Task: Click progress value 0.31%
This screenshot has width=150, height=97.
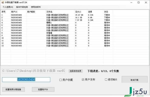Action: pos(90,15)
